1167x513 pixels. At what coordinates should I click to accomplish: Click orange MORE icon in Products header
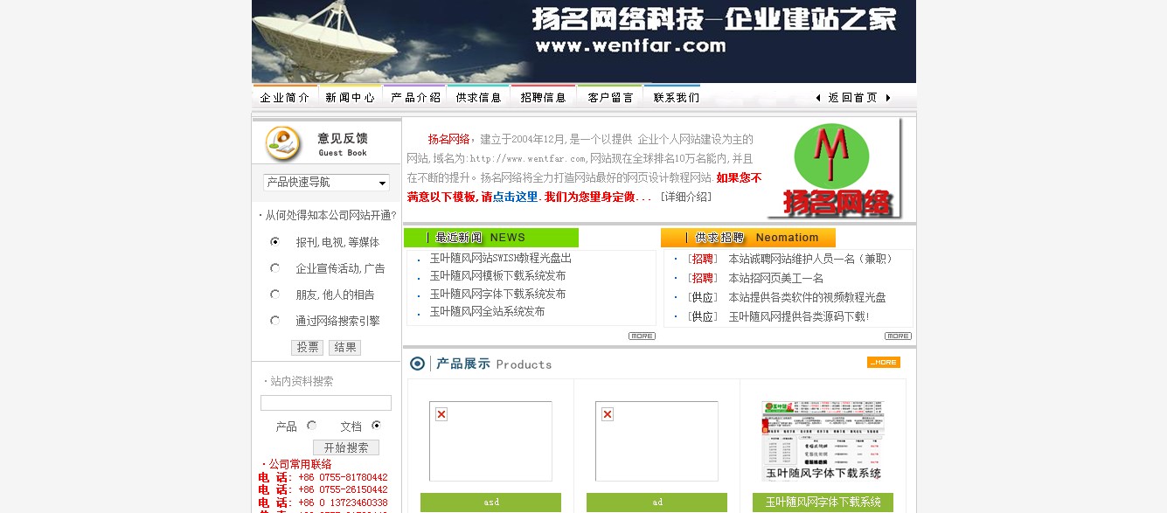(x=883, y=363)
